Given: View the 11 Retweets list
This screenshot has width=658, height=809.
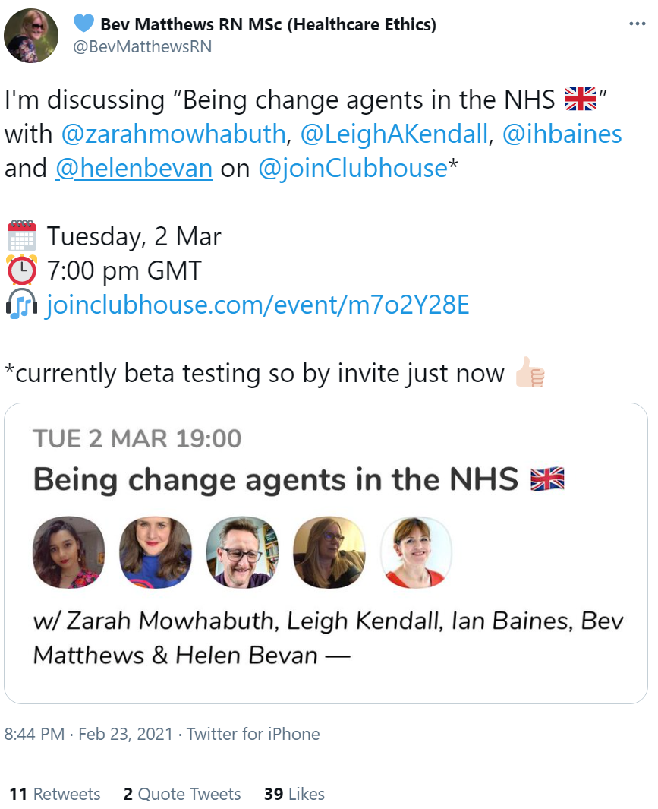Looking at the screenshot, I should tap(55, 794).
